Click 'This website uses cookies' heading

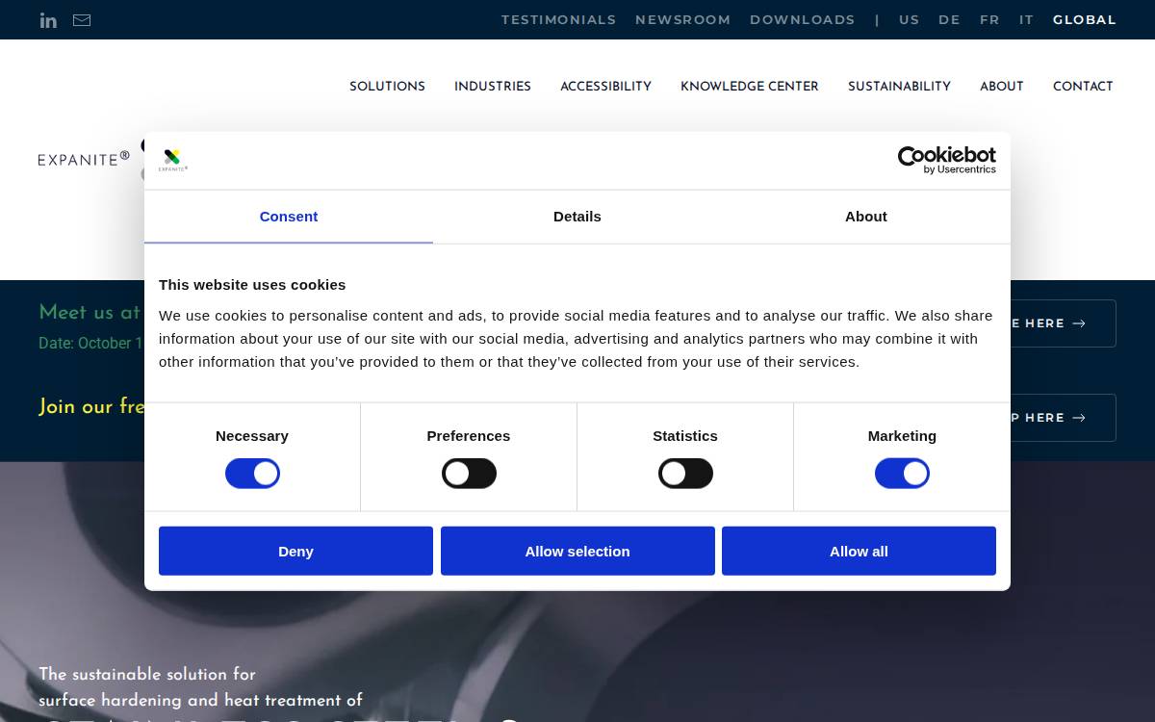click(252, 285)
